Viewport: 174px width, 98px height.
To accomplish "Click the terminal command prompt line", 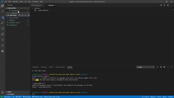I will (x=33, y=94).
